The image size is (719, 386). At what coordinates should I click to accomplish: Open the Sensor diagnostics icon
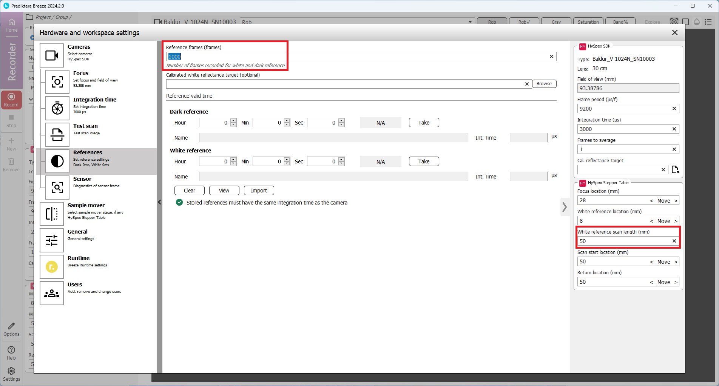click(57, 188)
